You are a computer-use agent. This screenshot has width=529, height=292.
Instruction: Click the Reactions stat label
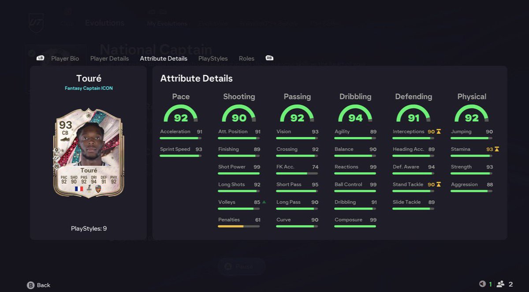click(x=346, y=167)
